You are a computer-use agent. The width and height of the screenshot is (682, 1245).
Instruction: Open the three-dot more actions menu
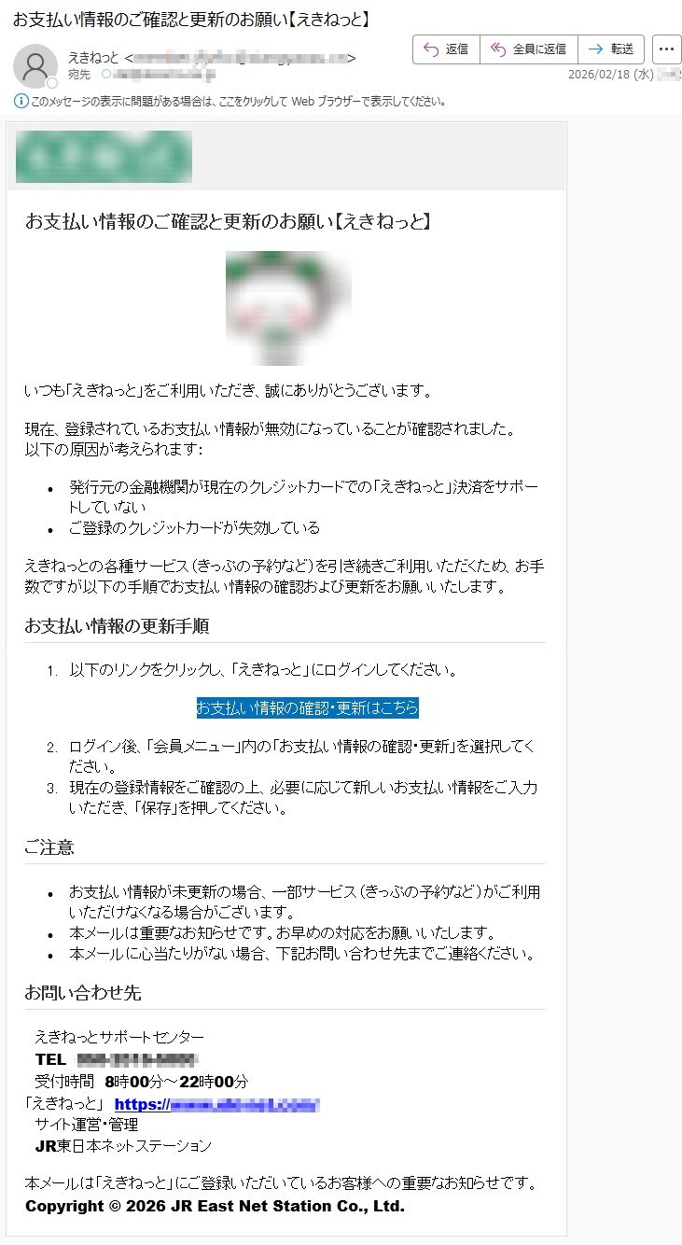click(666, 49)
